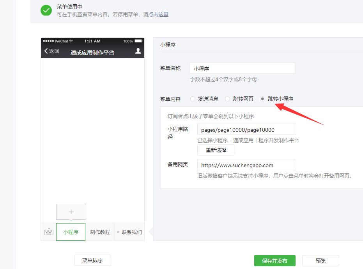Choose the 发送消息 radio option
363x269 pixels.
point(193,99)
